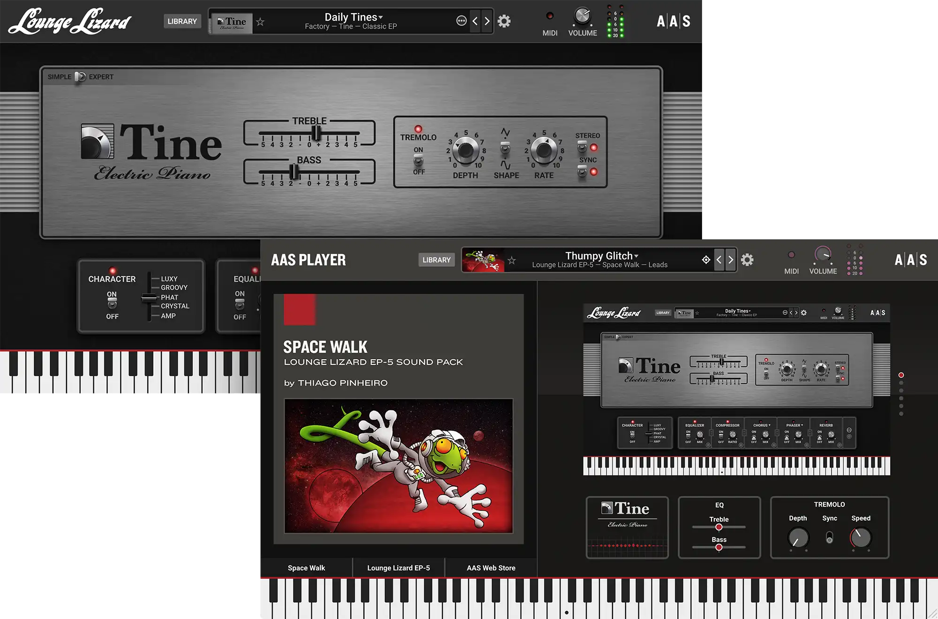
Task: Adjust the Character type slider
Action: [149, 297]
